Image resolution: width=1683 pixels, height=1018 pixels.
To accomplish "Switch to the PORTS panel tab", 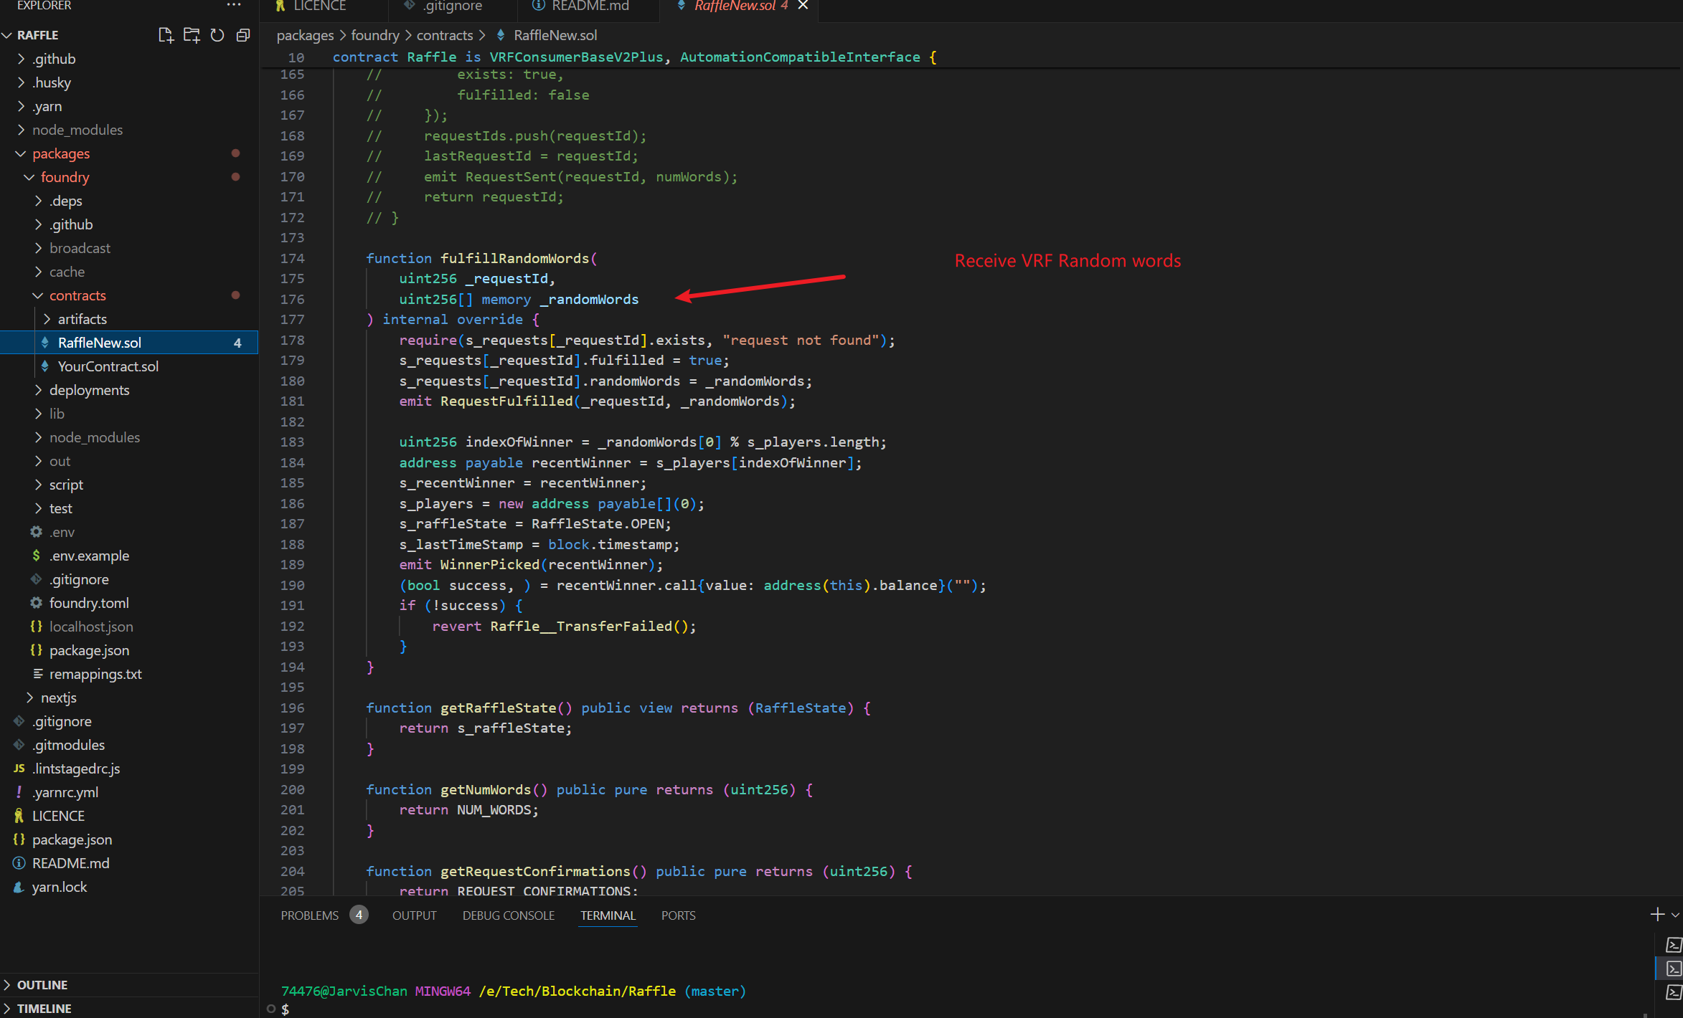I will tap(678, 915).
